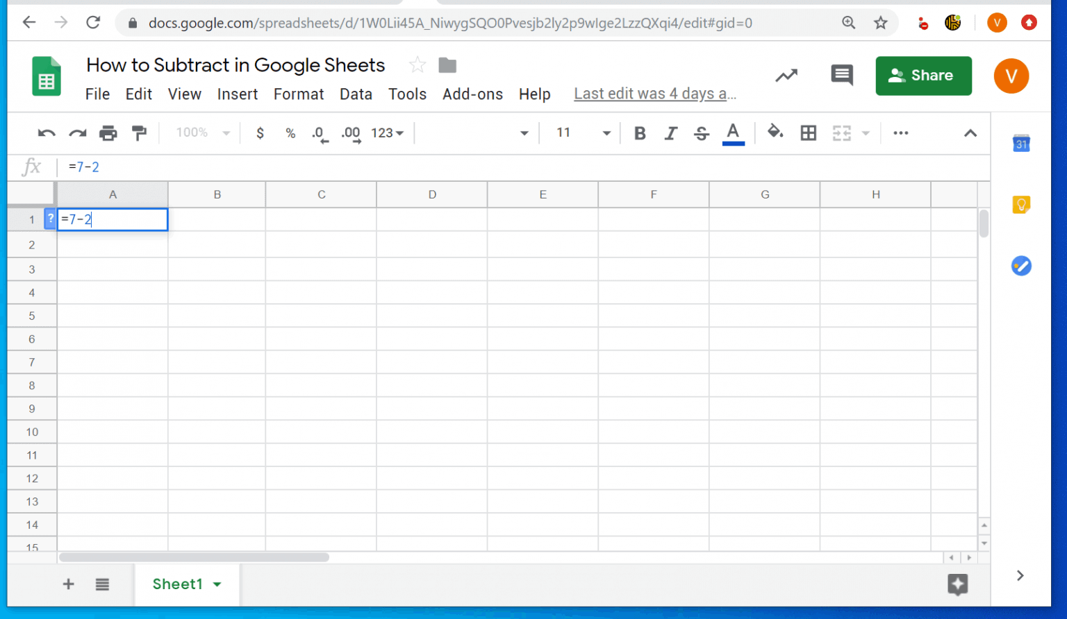Image resolution: width=1067 pixels, height=619 pixels.
Task: Open the Format menu
Action: point(298,94)
